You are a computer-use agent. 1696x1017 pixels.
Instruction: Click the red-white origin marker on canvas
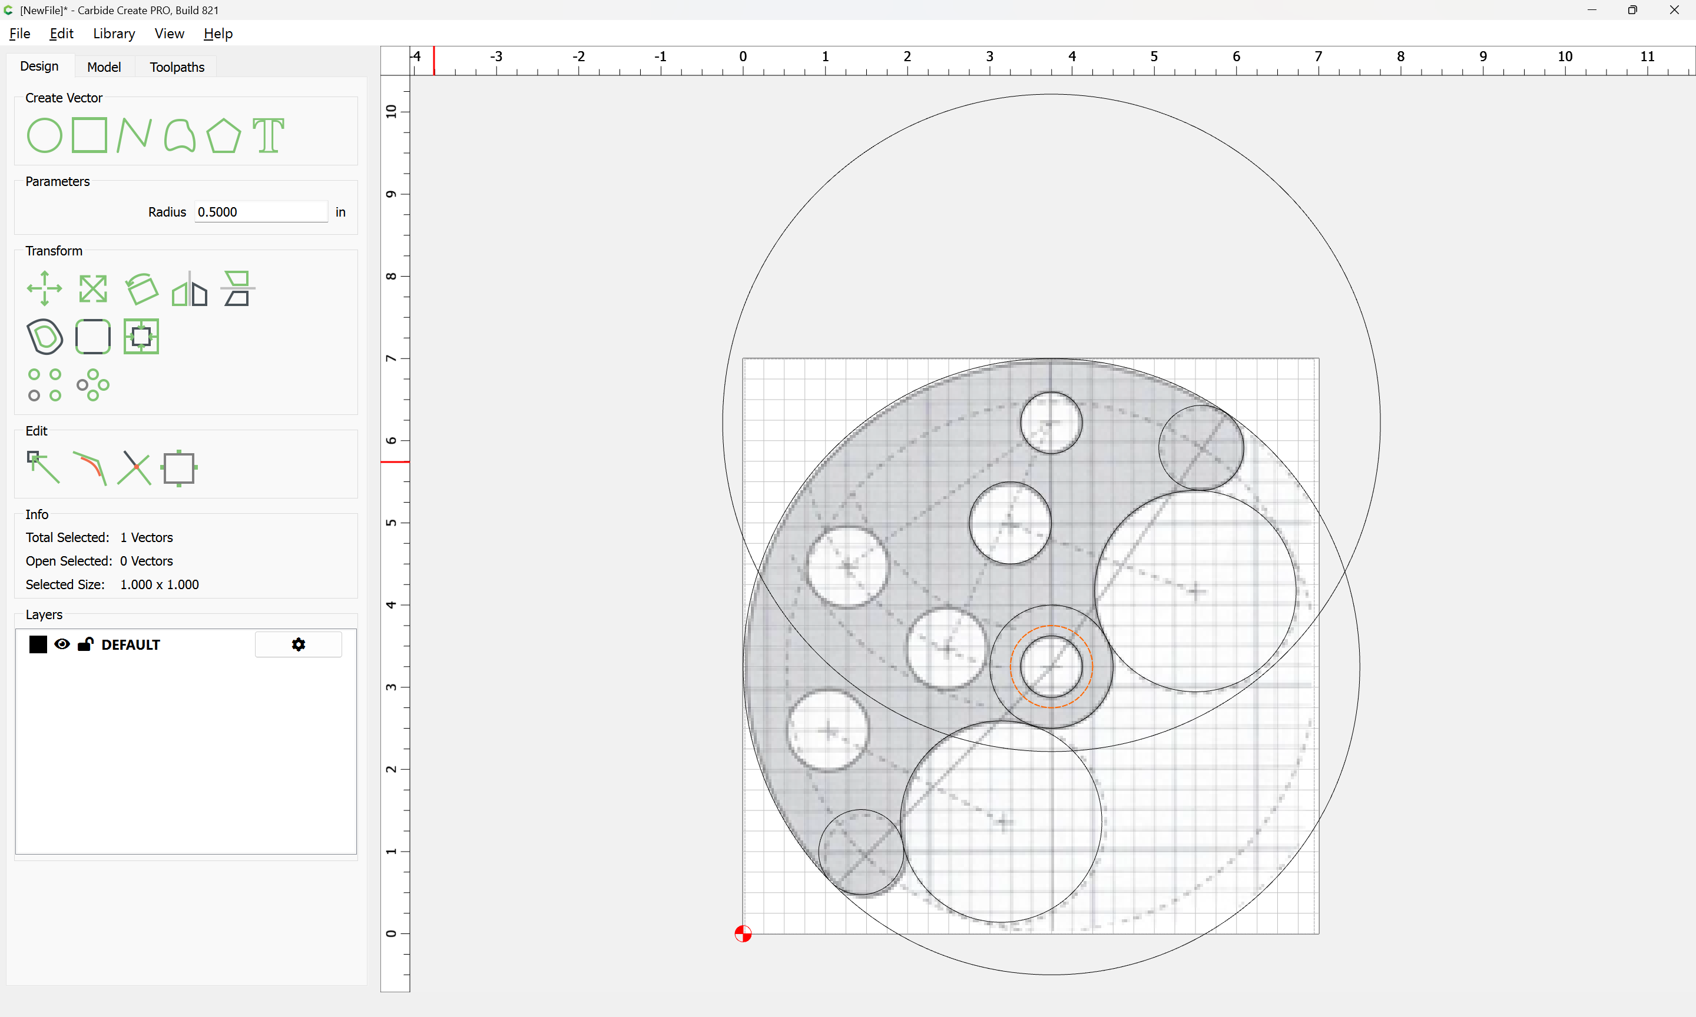(x=743, y=933)
